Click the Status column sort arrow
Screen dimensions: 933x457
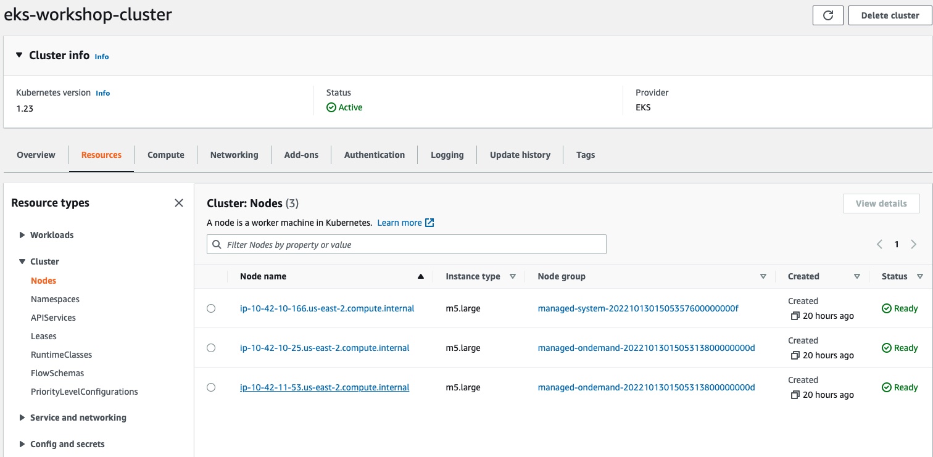pos(919,276)
